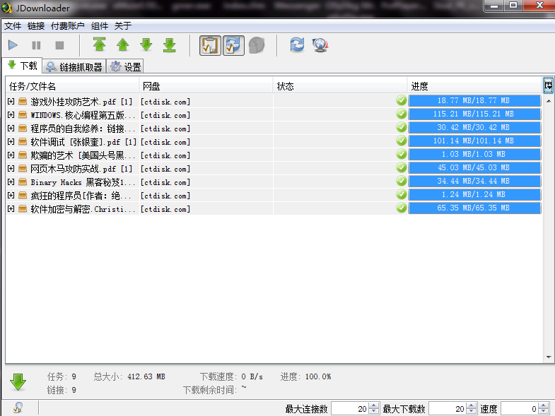Open the 组件 menu
Image resolution: width=555 pixels, height=416 pixels.
pyautogui.click(x=100, y=26)
